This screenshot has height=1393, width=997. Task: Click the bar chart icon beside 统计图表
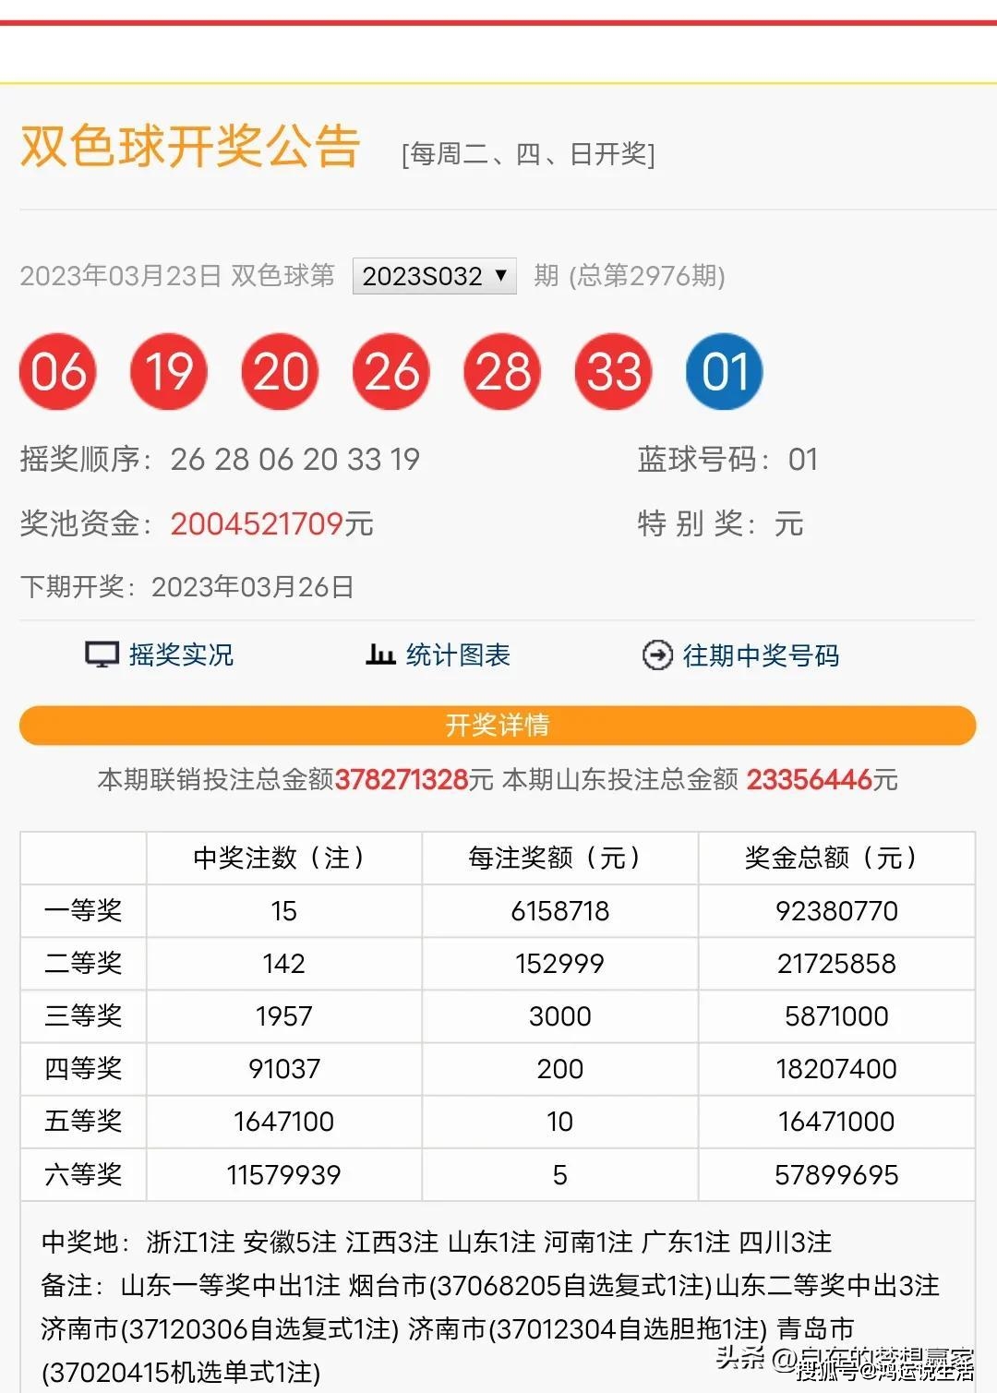(x=380, y=654)
